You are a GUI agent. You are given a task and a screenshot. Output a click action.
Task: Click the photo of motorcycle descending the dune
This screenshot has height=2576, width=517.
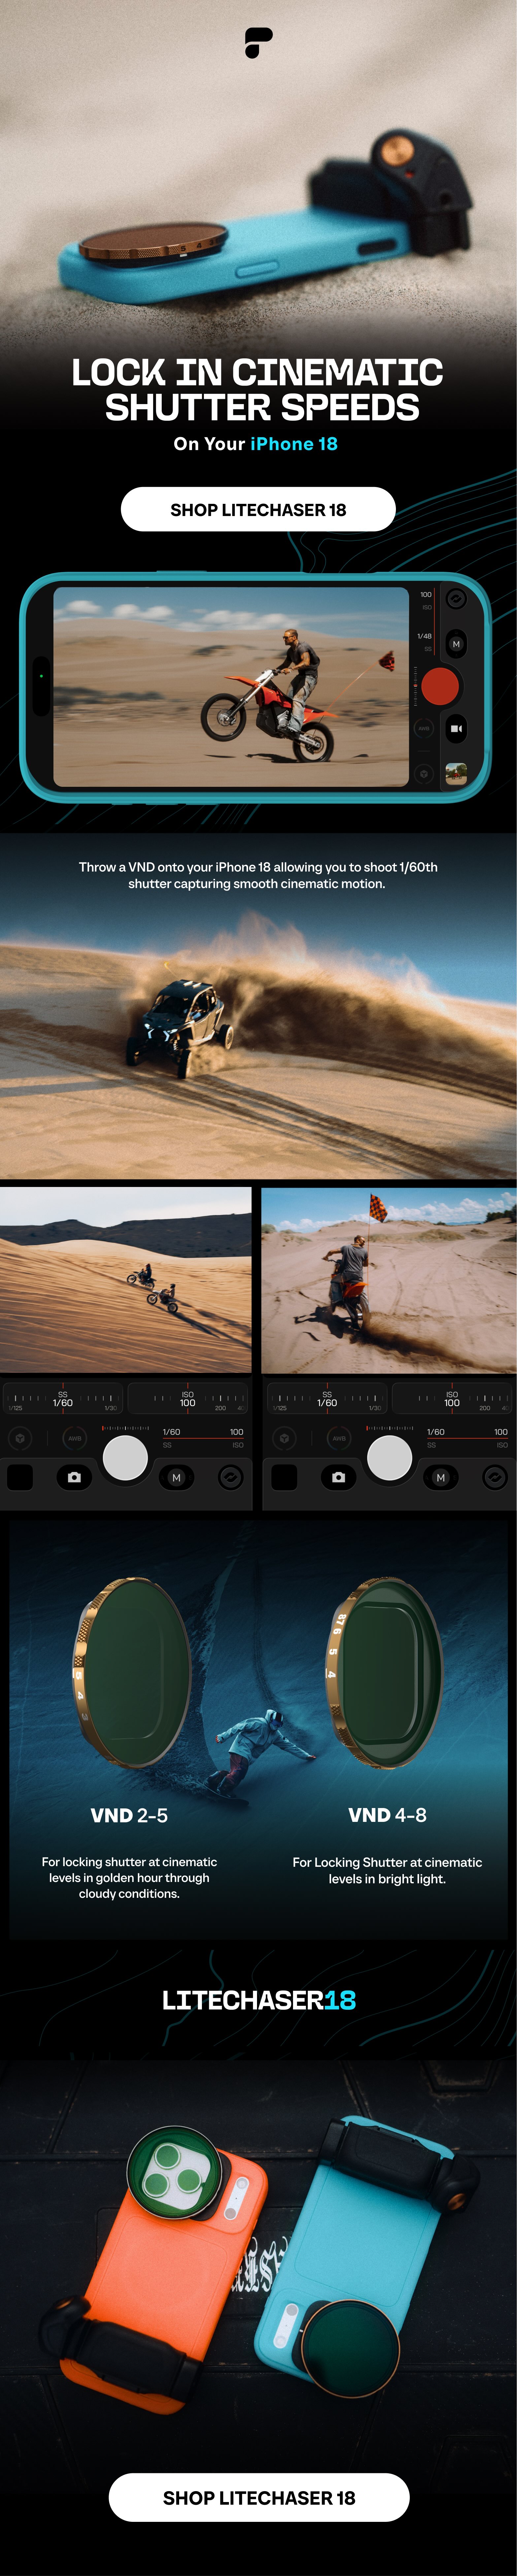pos(126,1280)
